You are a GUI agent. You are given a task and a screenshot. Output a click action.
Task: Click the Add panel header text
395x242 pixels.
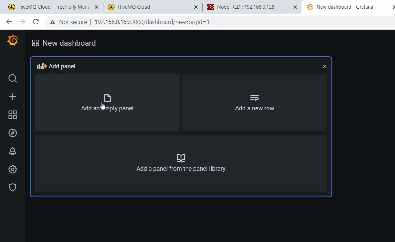(x=62, y=66)
